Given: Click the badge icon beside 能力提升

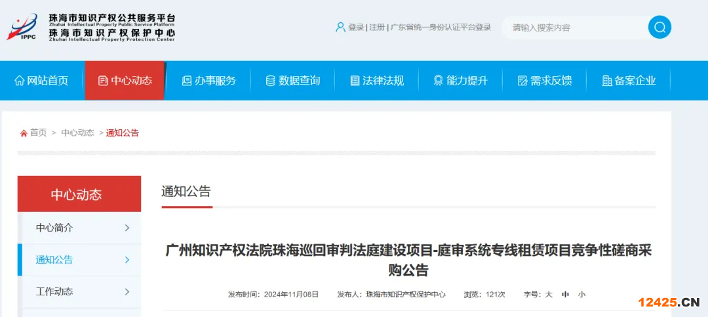Looking at the screenshot, I should pyautogui.click(x=438, y=81).
